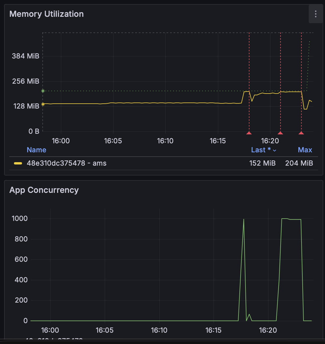
Task: Sort the legend by the Name column
Action: [36, 150]
